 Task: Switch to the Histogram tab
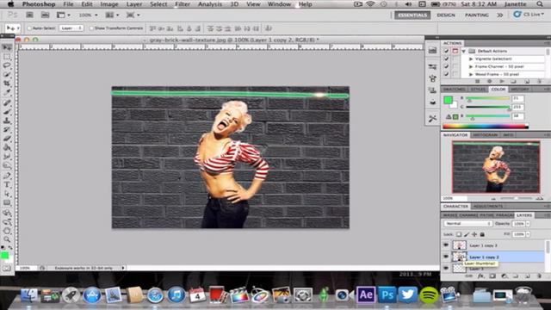click(485, 135)
